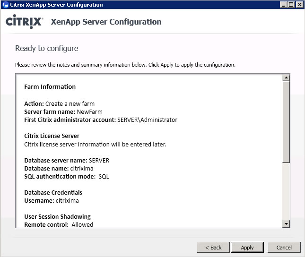Maximize the XenApp configuration window
Image resolution: width=305 pixels, height=257 pixels.
point(291,4)
